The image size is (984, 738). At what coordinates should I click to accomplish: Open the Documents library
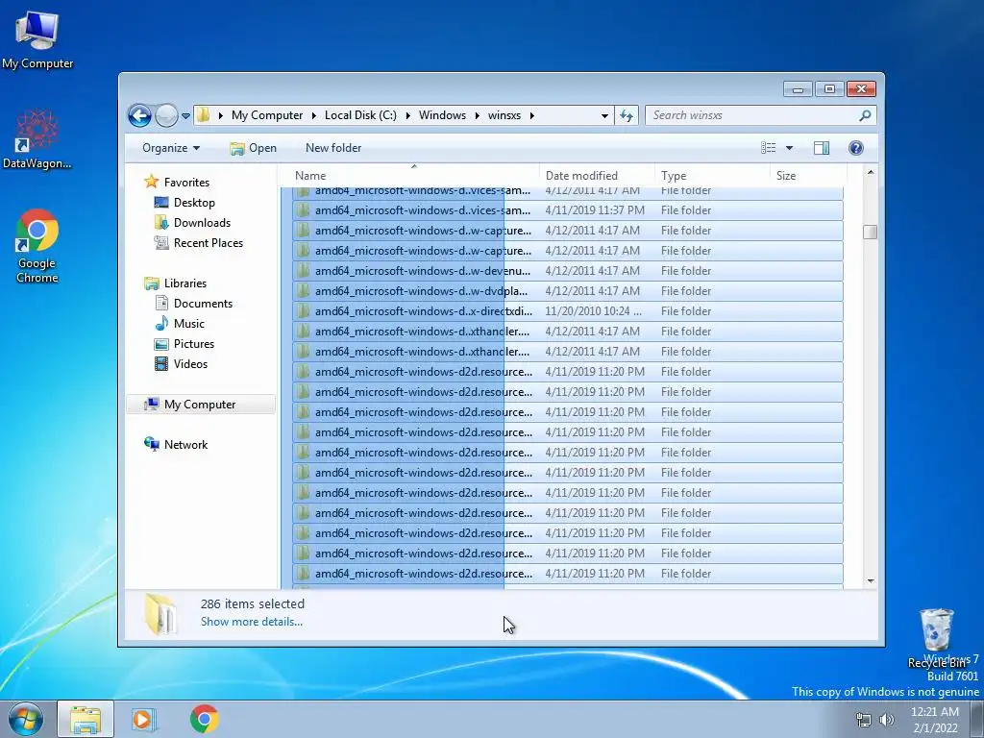(203, 304)
